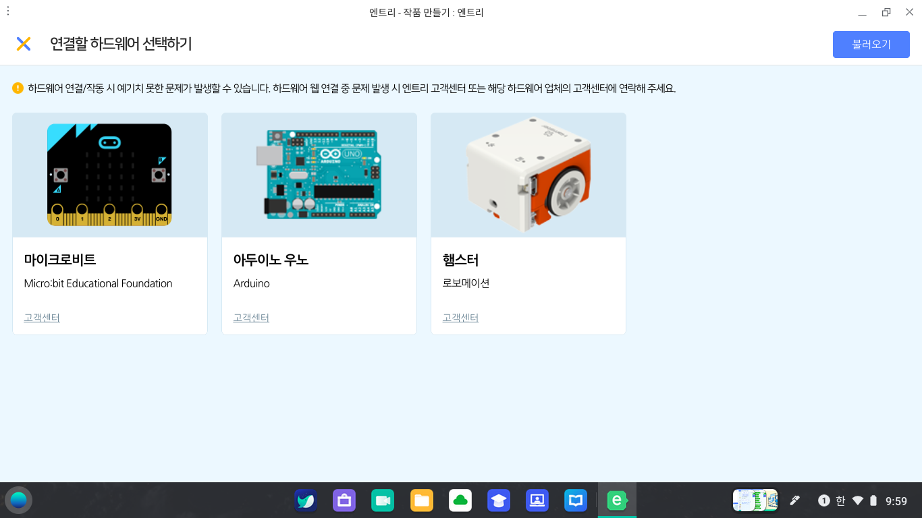Open the green cloud app in the taskbar

pos(460,500)
